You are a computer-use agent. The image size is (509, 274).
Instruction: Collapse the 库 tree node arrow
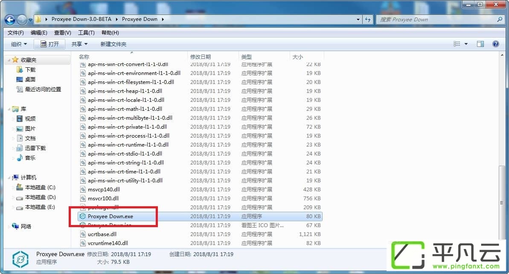click(x=9, y=109)
